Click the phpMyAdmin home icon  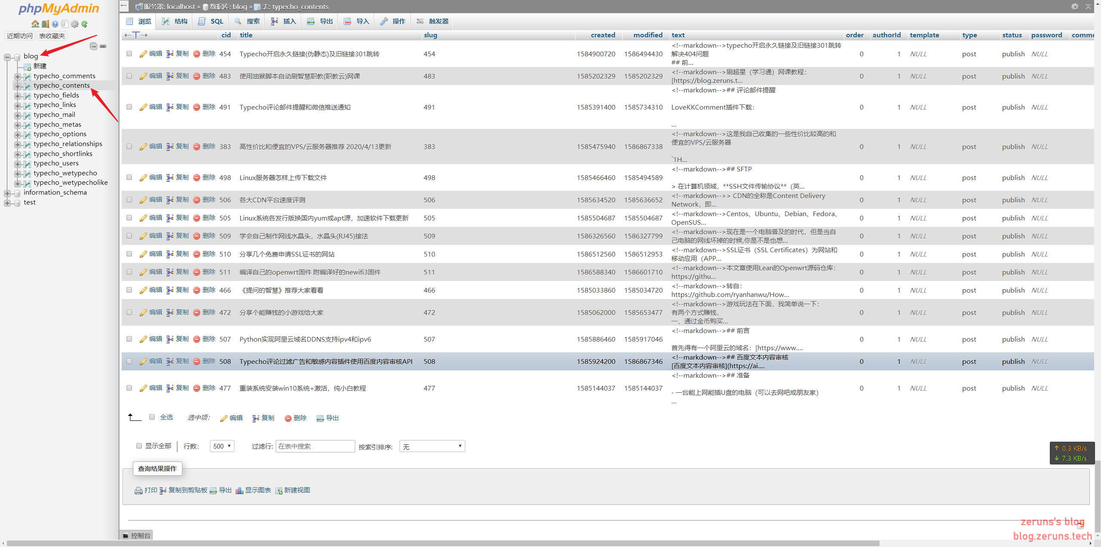(x=35, y=24)
